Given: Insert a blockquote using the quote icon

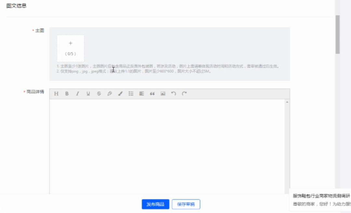Looking at the screenshot, I should point(152,94).
